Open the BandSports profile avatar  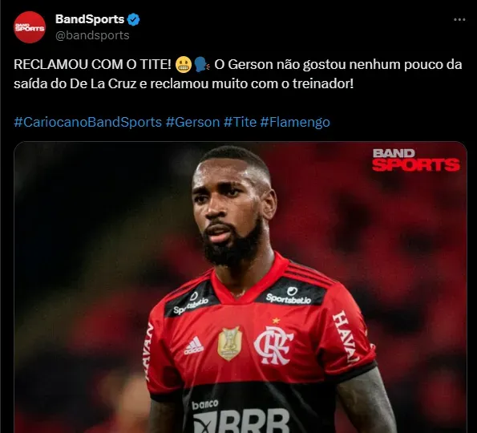tap(30, 27)
